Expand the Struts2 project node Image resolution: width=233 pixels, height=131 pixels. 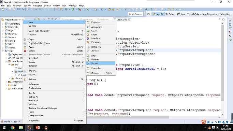coord(3,48)
